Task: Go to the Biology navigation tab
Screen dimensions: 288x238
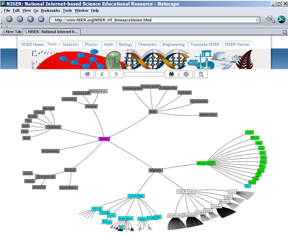Action: click(126, 44)
